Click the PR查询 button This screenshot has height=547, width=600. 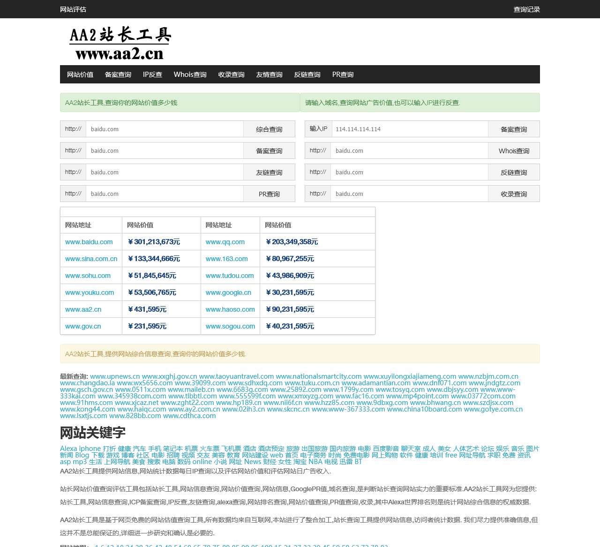pos(269,194)
